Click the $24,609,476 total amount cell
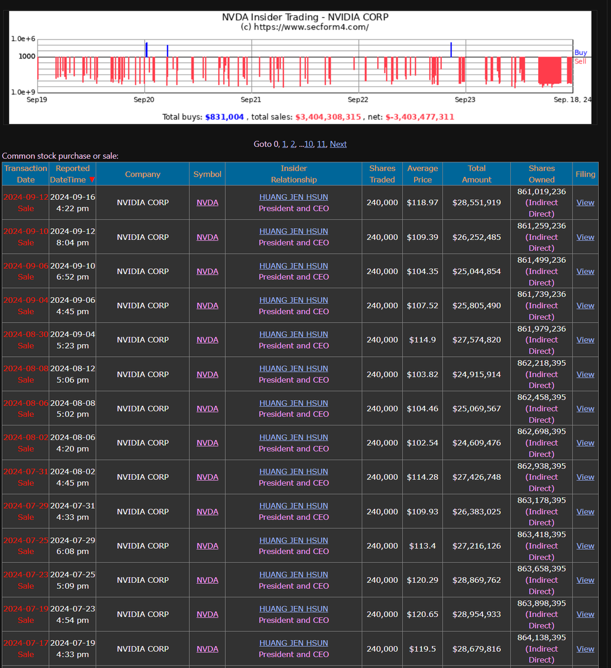 pos(476,443)
